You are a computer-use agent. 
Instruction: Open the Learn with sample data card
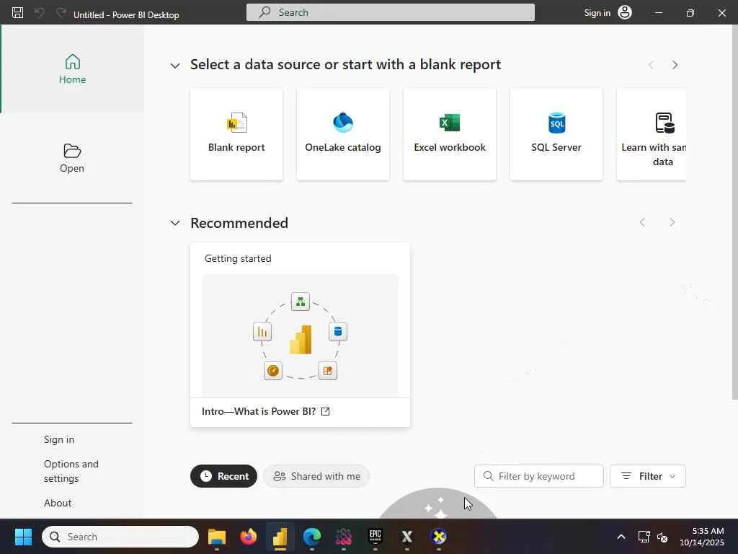point(652,134)
